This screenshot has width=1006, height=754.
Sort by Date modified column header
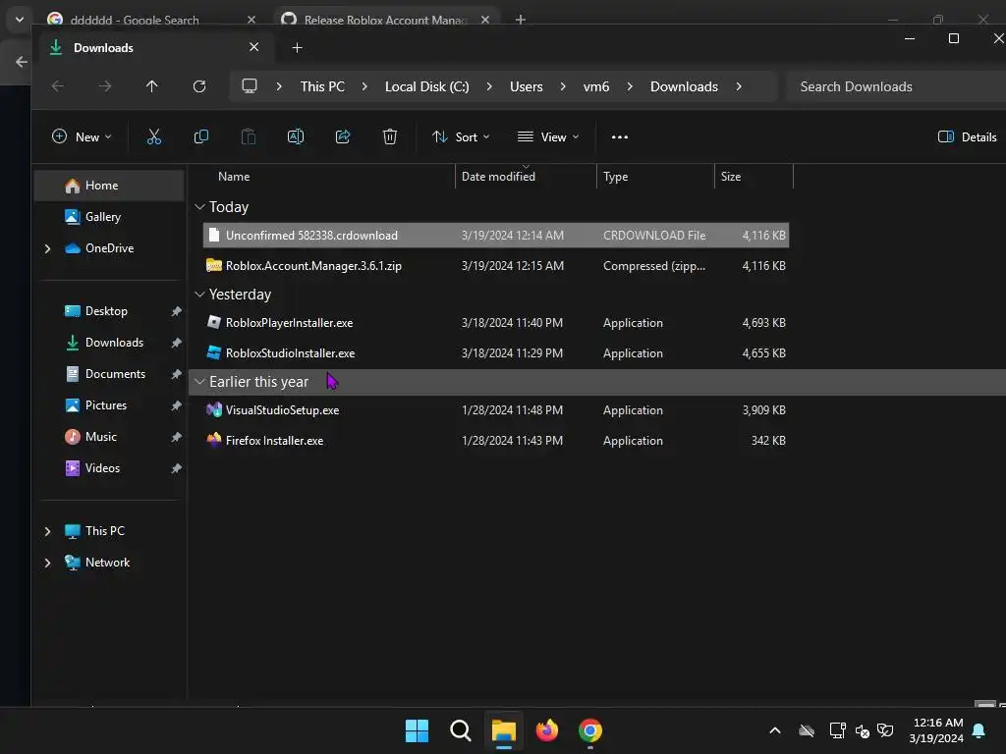coord(498,177)
